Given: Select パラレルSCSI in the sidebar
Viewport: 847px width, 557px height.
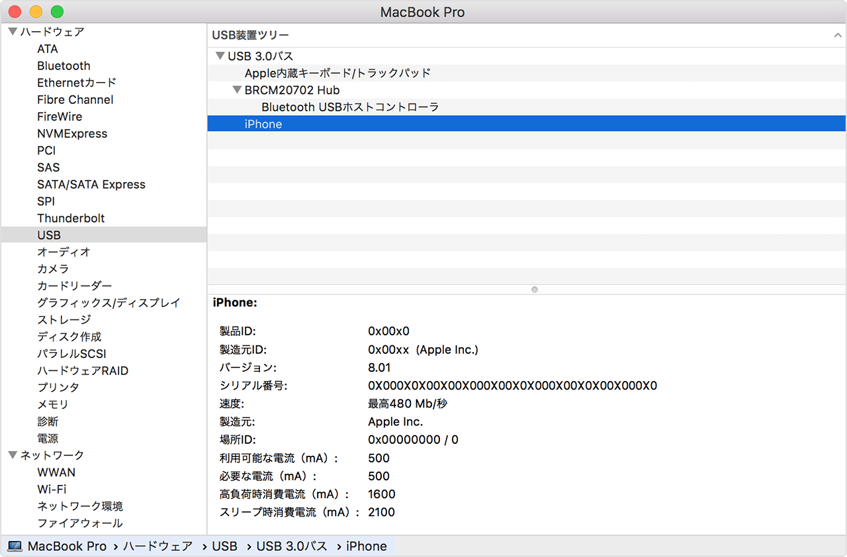Looking at the screenshot, I should click(71, 354).
